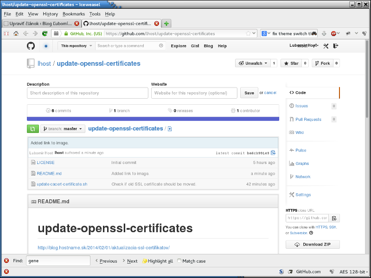Open the branch: master dropdown
The height and width of the screenshot is (278, 371).
point(63,129)
